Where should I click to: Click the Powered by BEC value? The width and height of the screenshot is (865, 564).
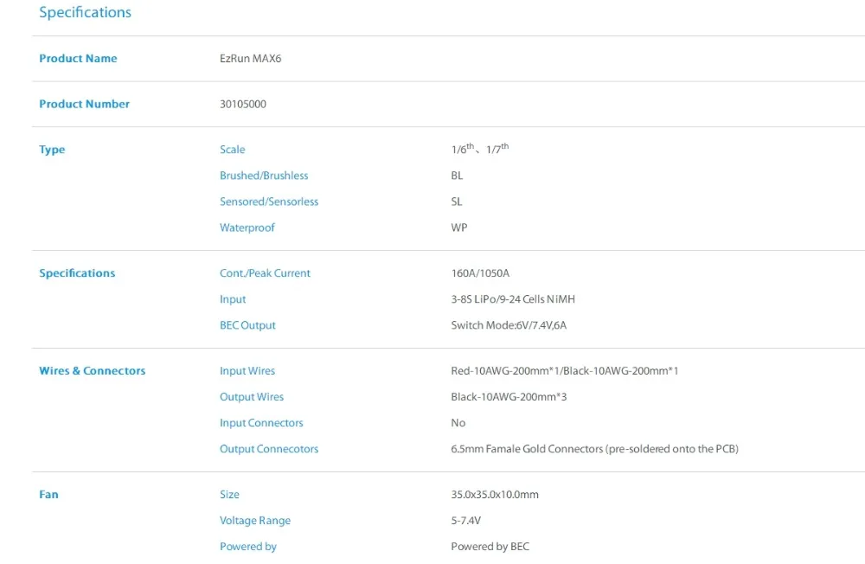(490, 547)
